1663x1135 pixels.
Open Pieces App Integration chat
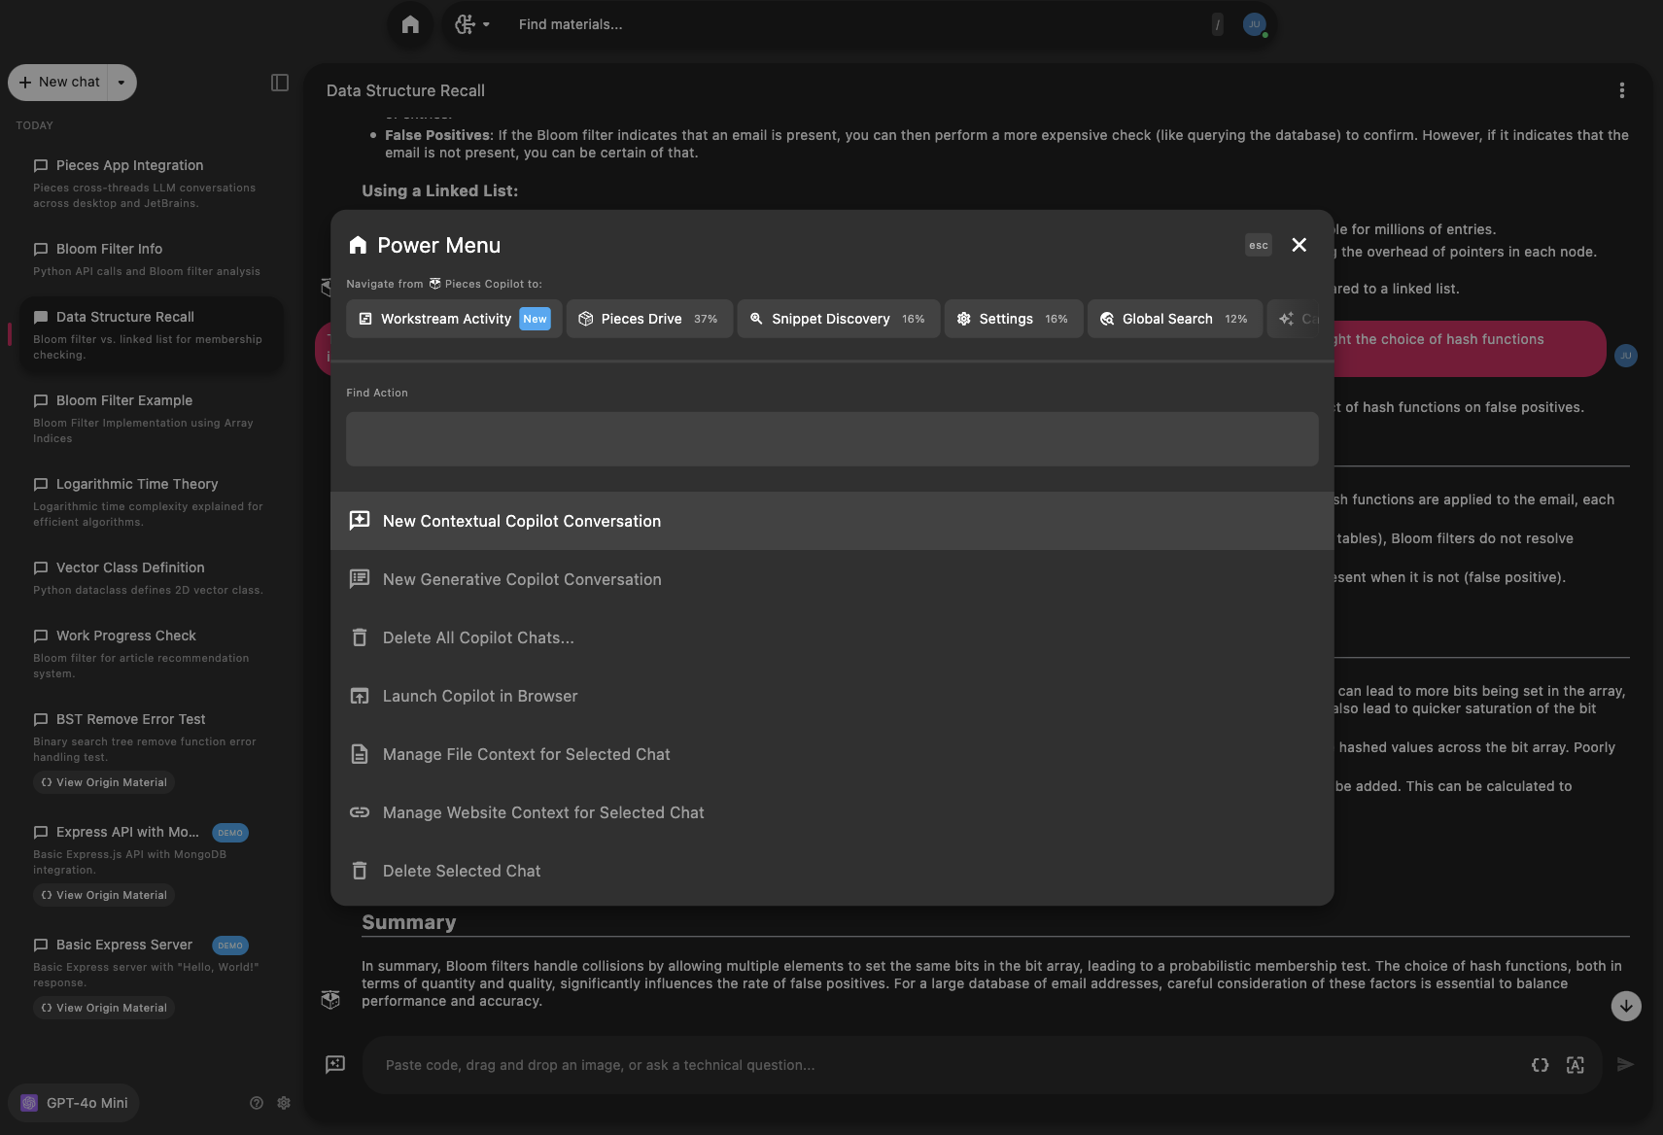coord(151,183)
